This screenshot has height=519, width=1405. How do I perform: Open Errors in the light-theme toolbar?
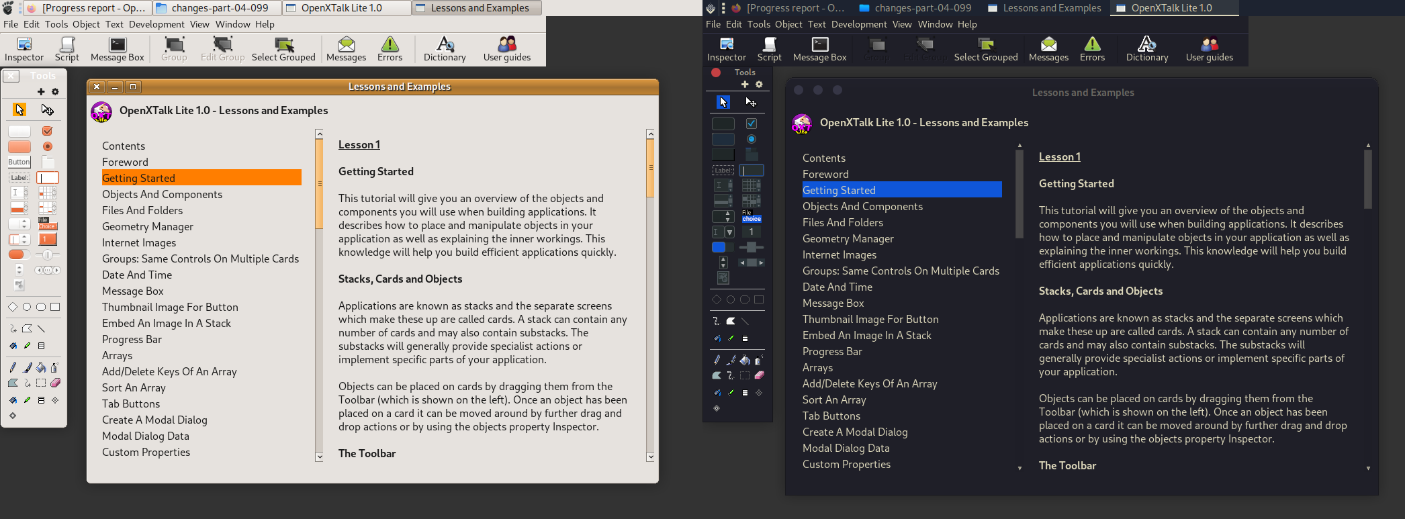[390, 49]
